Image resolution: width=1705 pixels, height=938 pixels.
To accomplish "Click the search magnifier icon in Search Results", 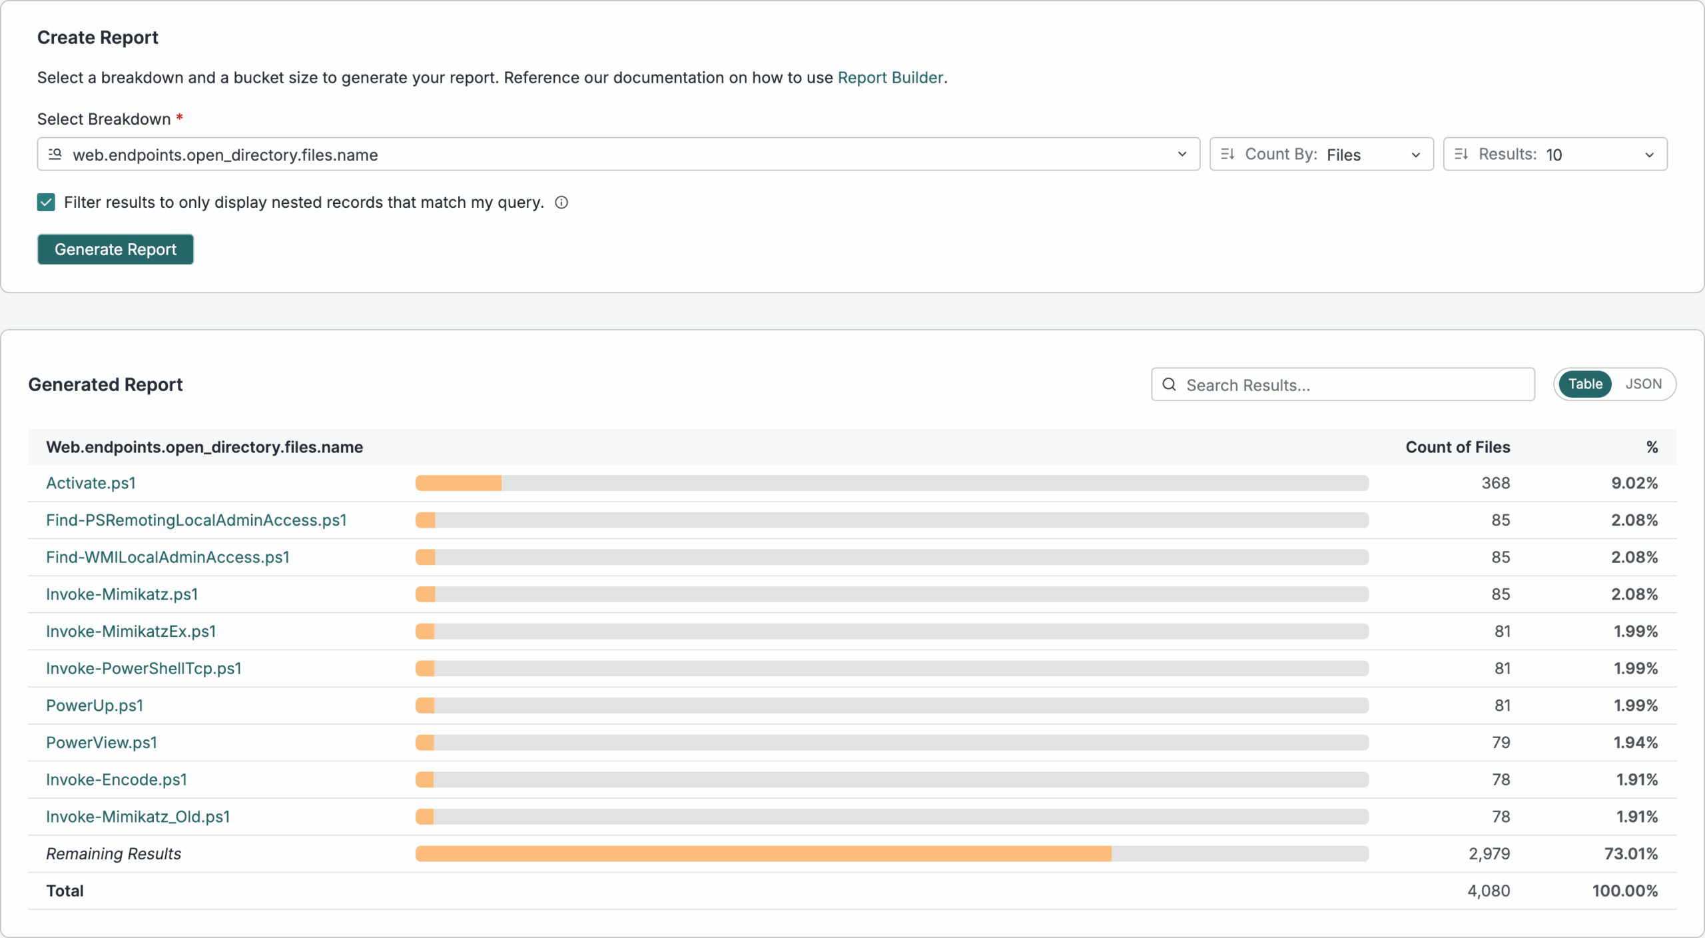I will point(1169,384).
